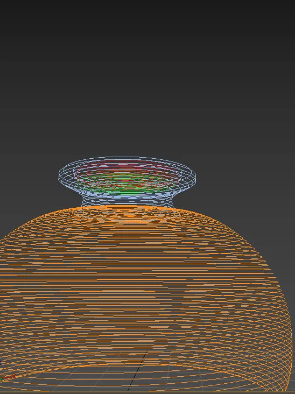Select the light blue neck cylinder
The image size is (295, 394).
128,201
